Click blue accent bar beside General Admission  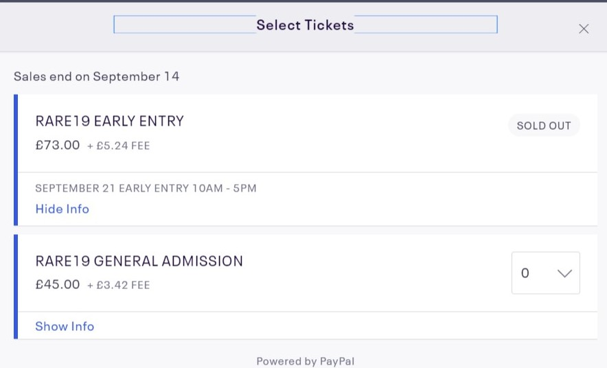[16, 286]
